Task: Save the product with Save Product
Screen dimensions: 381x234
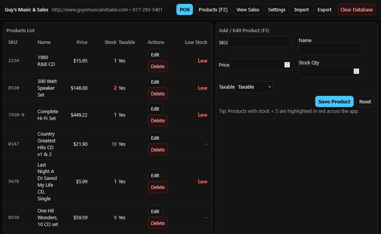Action: click(x=334, y=102)
